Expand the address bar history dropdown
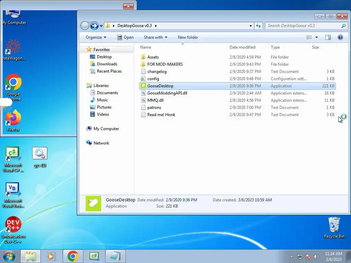This screenshot has width=351, height=263. coord(251,26)
